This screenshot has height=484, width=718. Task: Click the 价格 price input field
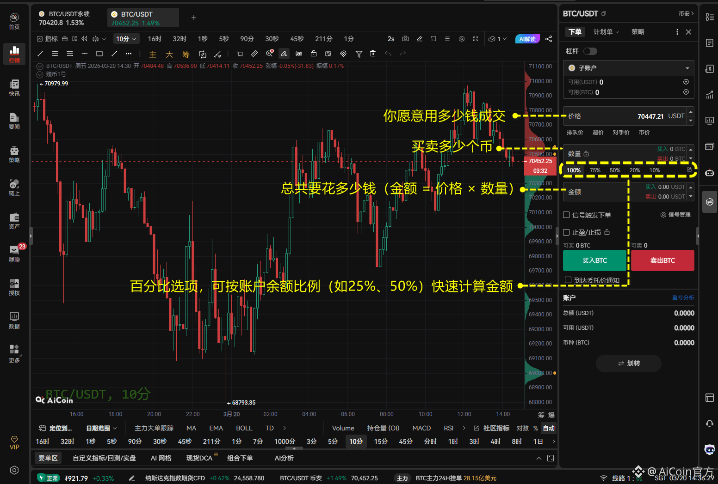pos(625,116)
